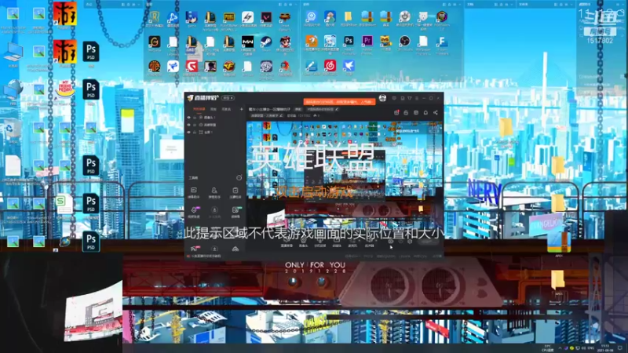
Task: Open the user avatar in app title bar
Action: 382,98
